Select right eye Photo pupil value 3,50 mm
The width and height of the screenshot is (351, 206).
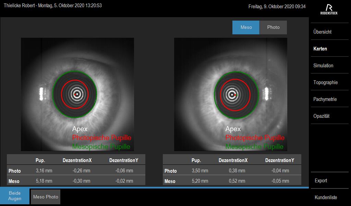(200, 171)
